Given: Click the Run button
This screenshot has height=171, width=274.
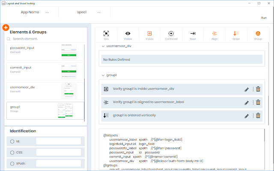Looking at the screenshot, I should tap(264, 18).
